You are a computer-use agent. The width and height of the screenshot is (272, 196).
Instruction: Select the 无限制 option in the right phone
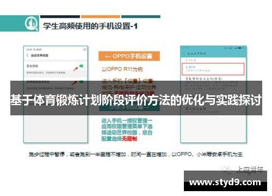pyautogui.click(x=213, y=69)
